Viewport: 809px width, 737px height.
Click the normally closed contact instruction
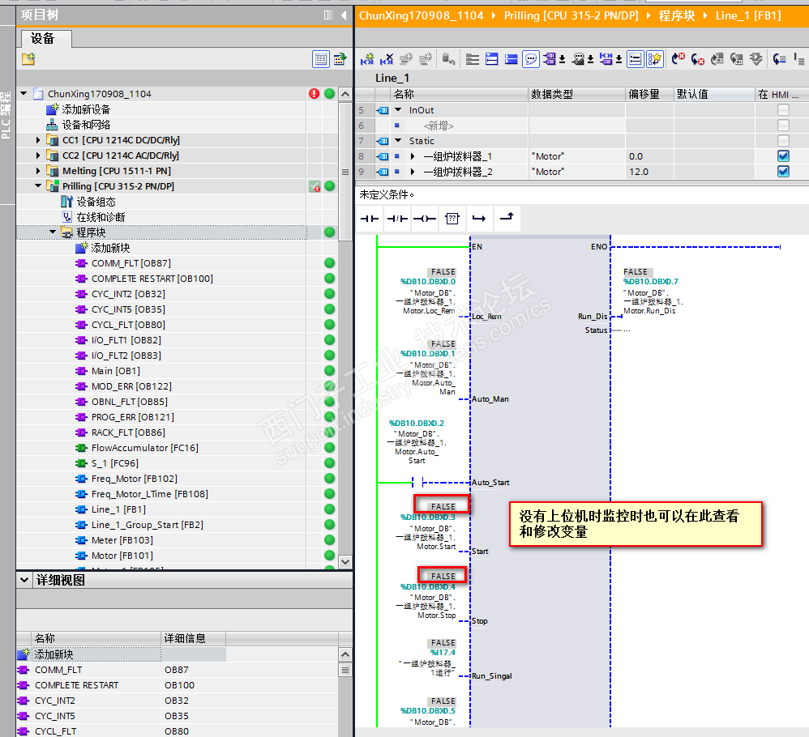(397, 219)
